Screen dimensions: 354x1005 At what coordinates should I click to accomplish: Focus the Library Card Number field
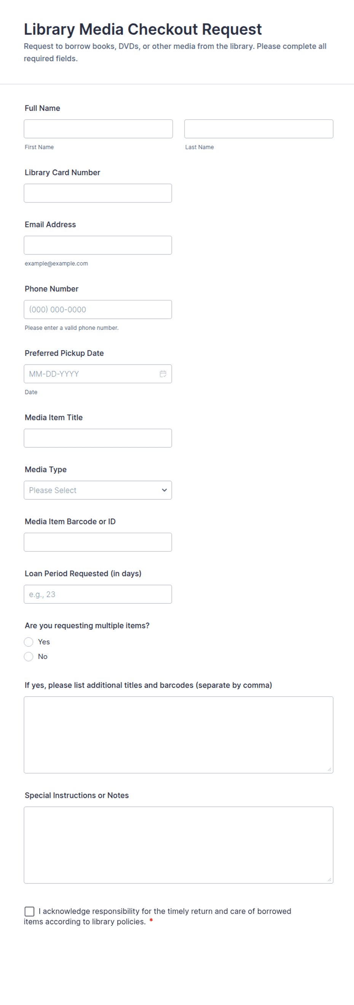point(98,193)
